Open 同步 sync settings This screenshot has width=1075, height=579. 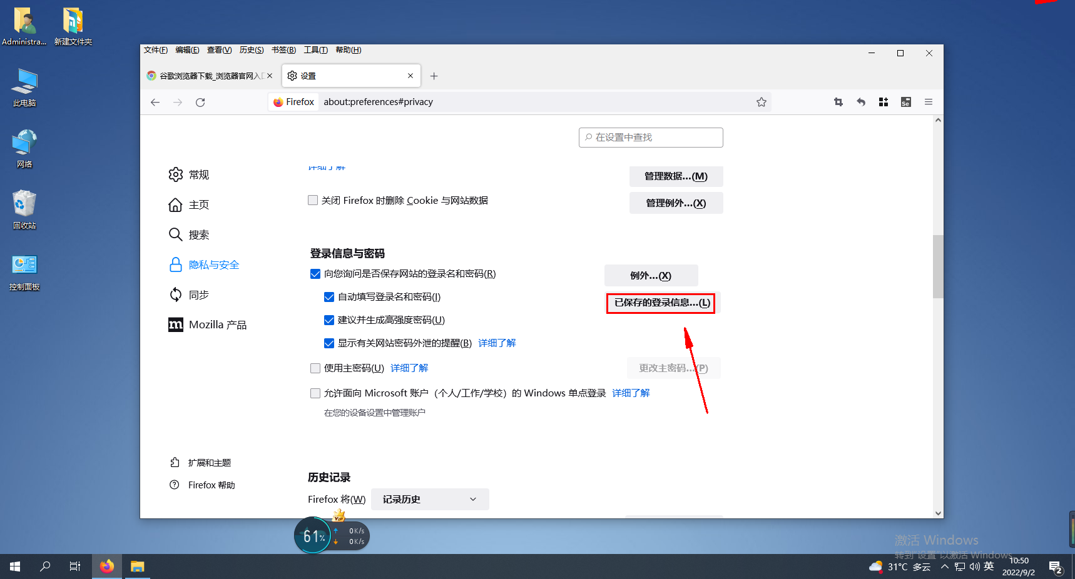[189, 295]
